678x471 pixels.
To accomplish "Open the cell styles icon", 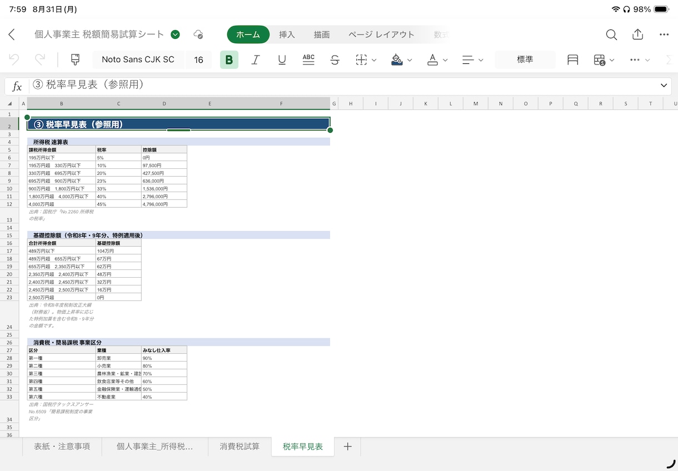I will click(573, 60).
